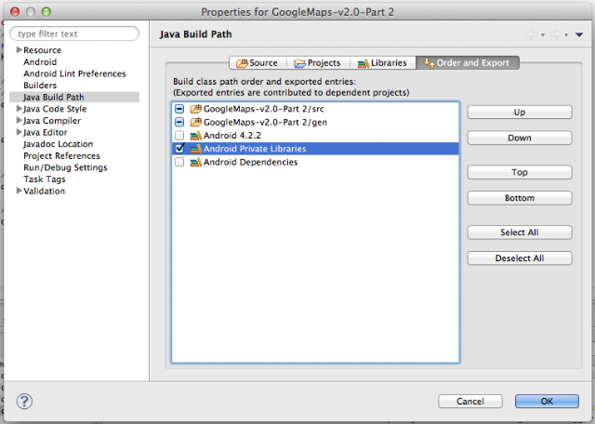
Task: Uncheck the Android Private Libraries checkbox
Action: [x=179, y=149]
